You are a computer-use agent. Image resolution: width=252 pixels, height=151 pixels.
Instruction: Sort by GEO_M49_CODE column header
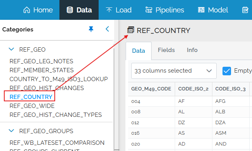pos(151,89)
